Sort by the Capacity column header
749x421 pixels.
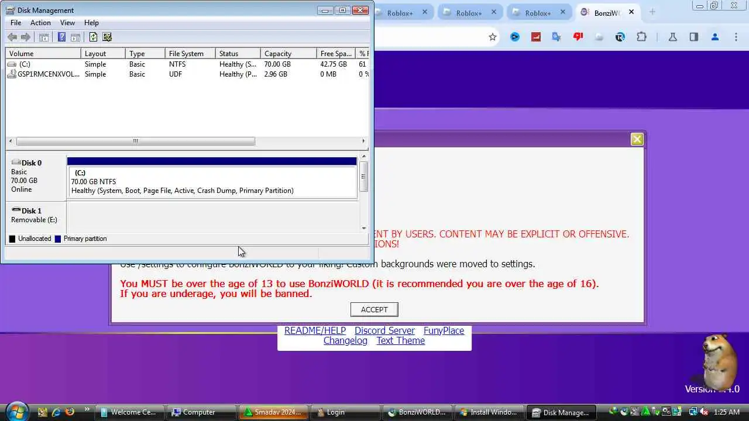click(x=288, y=53)
